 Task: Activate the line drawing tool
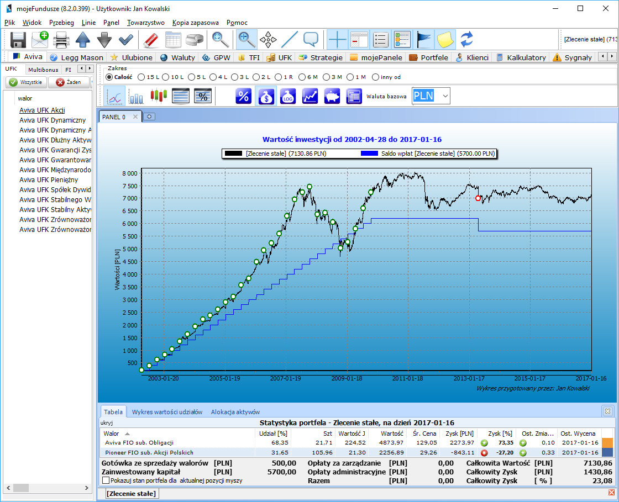(x=290, y=40)
